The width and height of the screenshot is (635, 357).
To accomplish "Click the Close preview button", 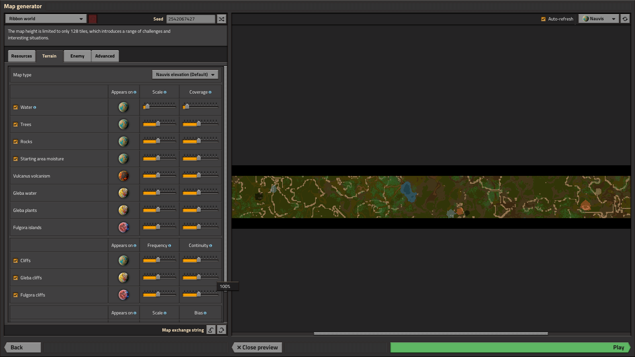I will [257, 347].
